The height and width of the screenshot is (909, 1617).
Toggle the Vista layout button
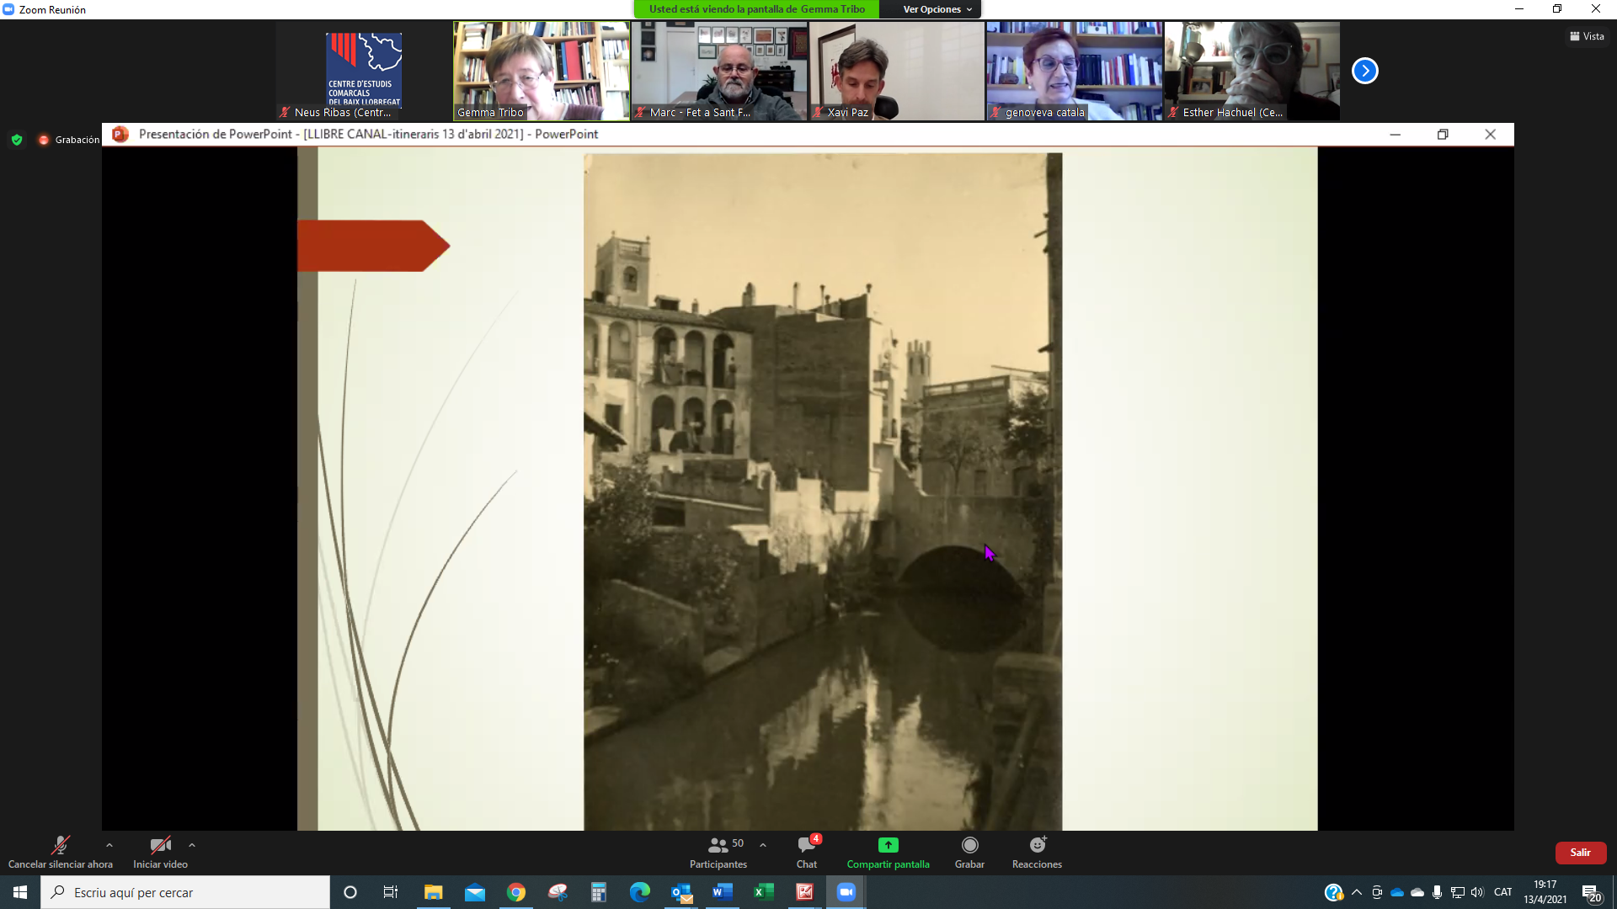1587,36
